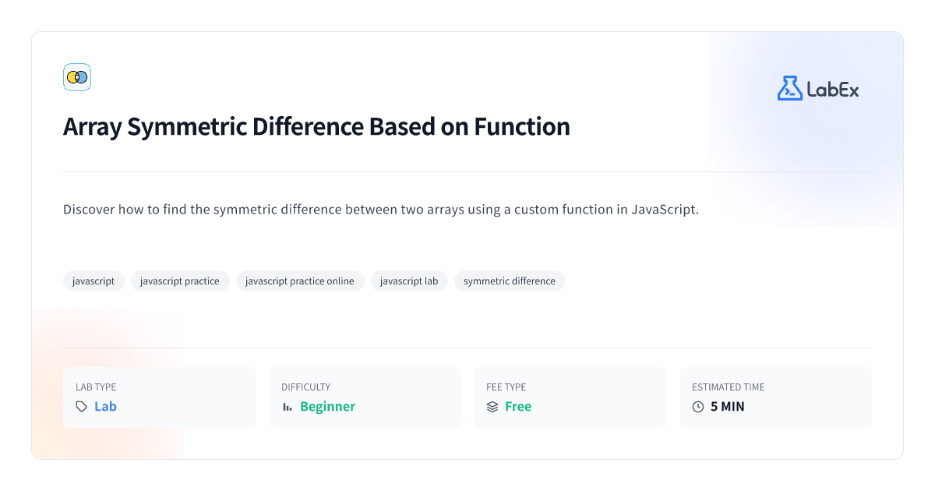Click the ESTIMATED TIME card label

coord(729,387)
